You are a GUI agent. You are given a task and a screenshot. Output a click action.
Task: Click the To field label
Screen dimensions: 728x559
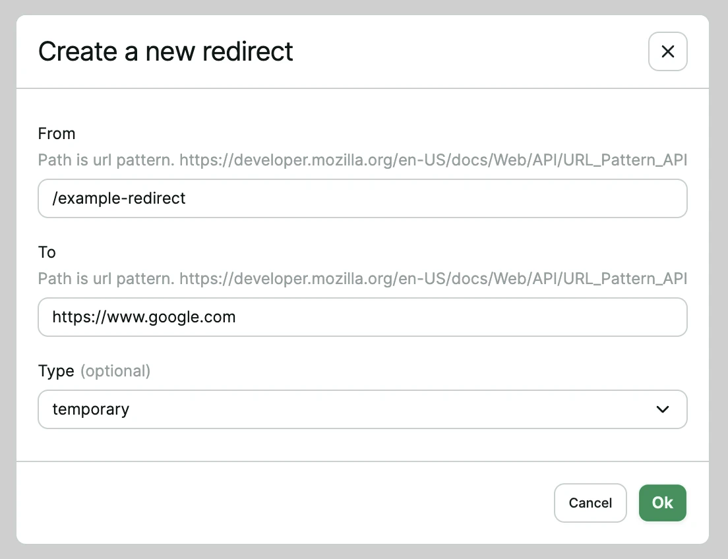[47, 252]
